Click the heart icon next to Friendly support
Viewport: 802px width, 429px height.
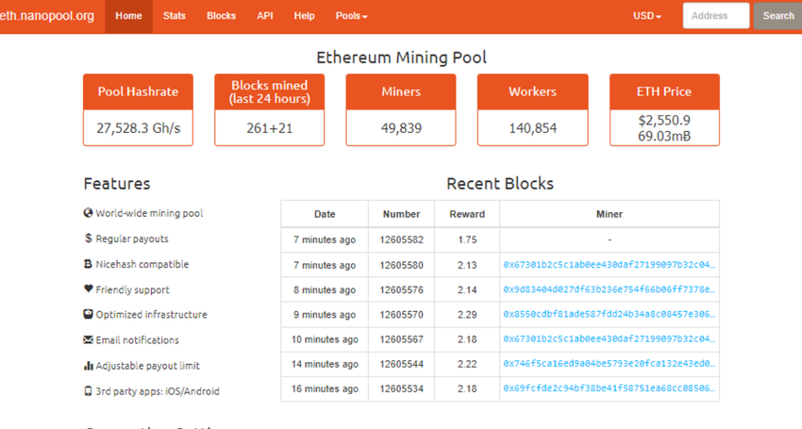point(88,289)
